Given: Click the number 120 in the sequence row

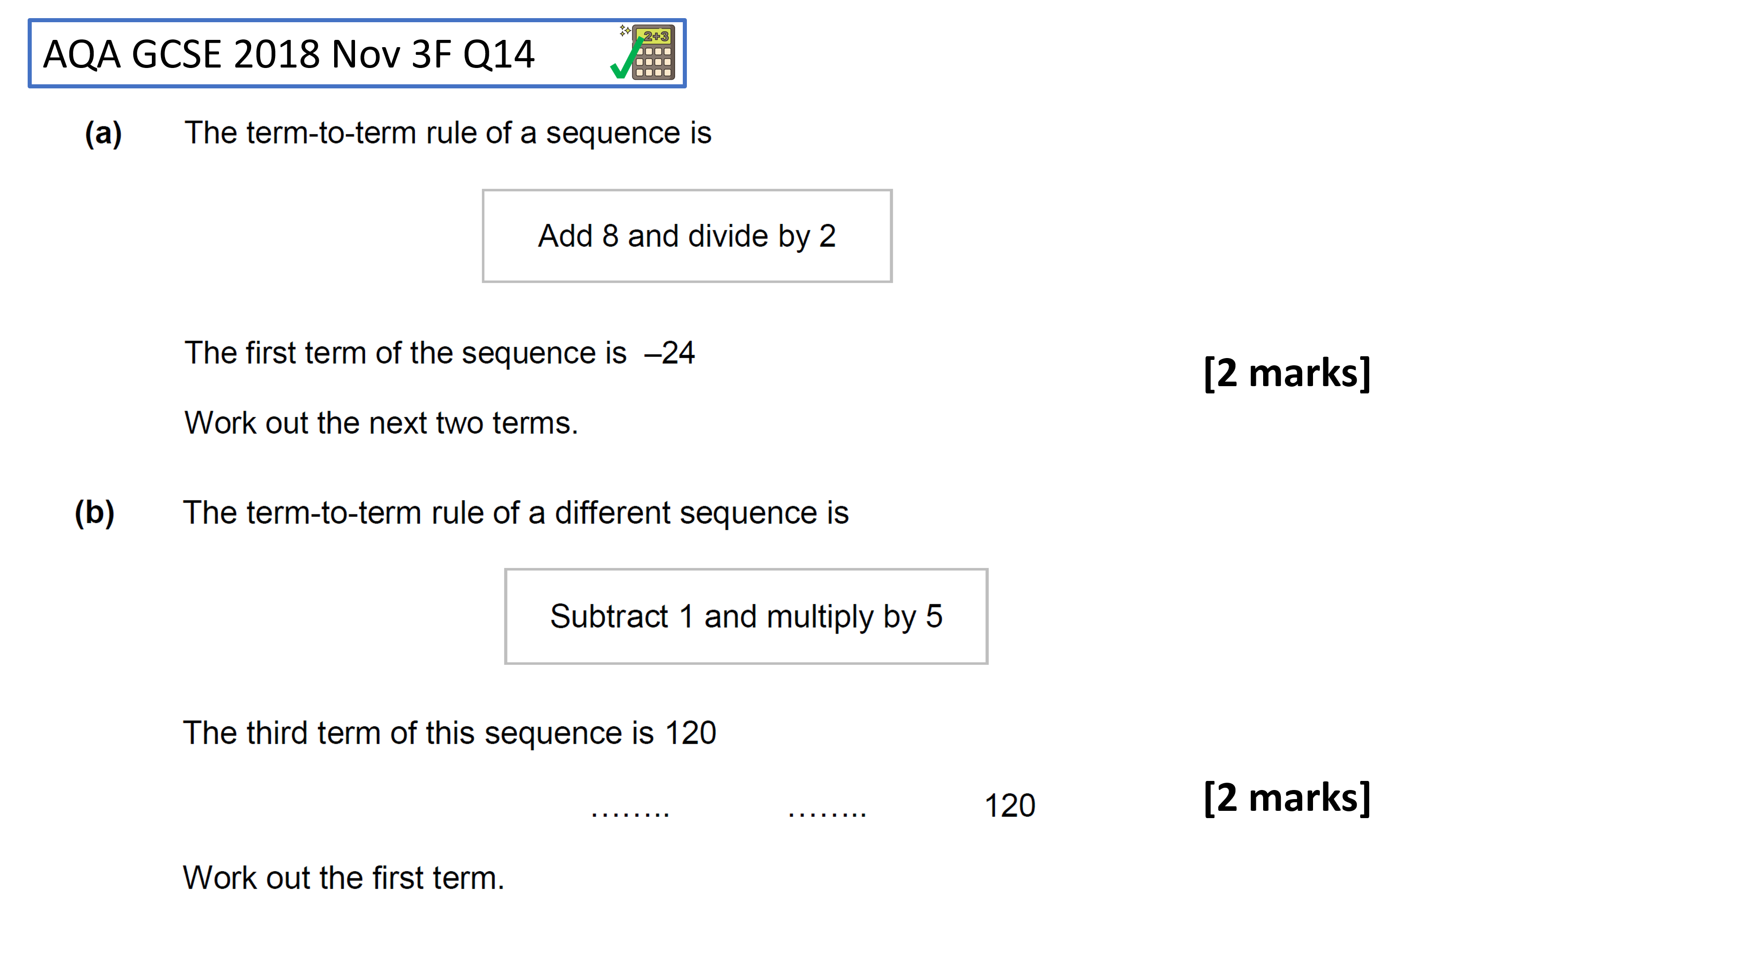Looking at the screenshot, I should (x=1010, y=805).
